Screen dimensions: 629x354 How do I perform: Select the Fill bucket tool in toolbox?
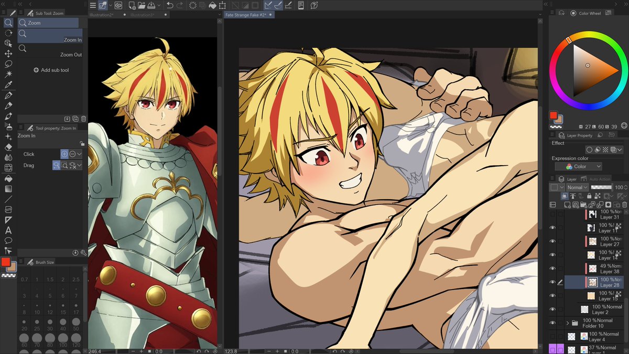click(x=8, y=179)
